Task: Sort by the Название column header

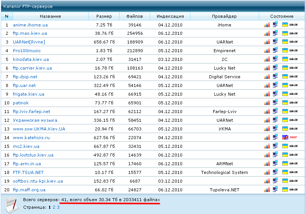Action: [50, 16]
